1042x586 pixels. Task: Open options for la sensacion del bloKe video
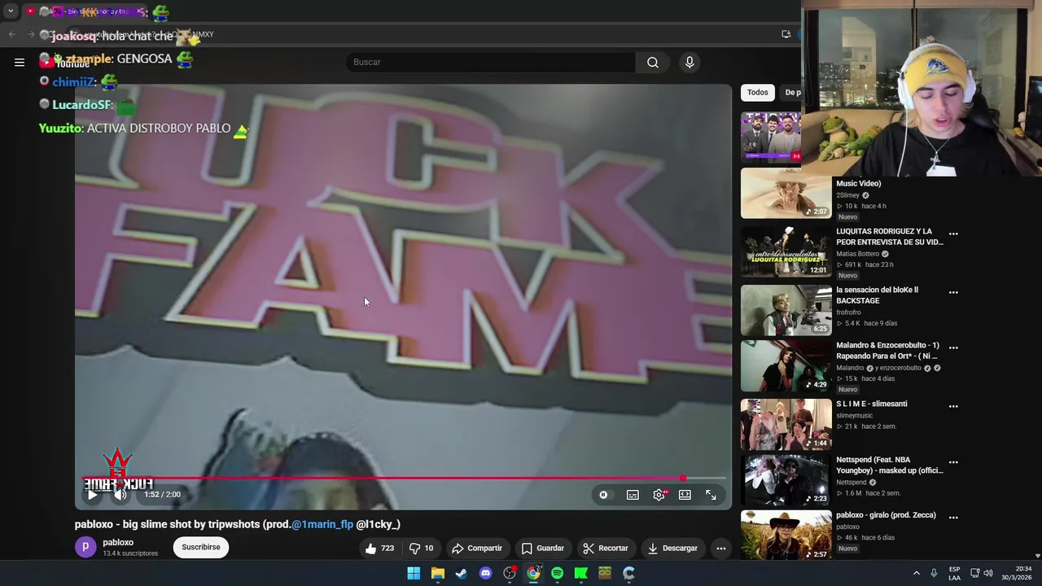click(x=953, y=292)
